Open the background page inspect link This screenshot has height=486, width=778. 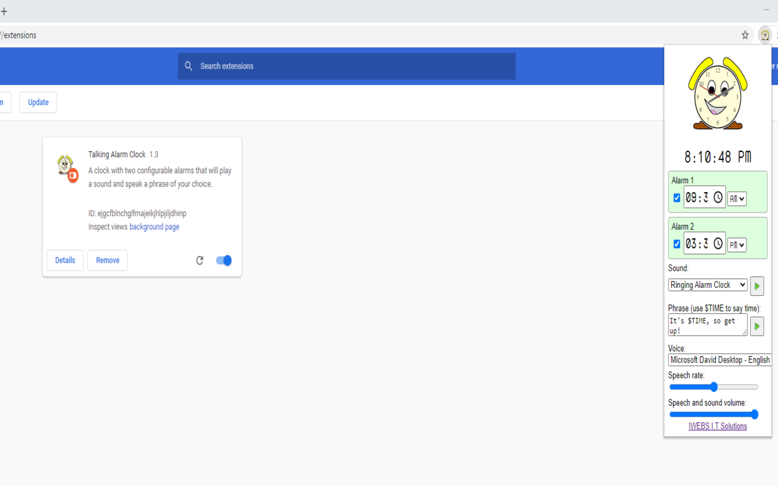(154, 227)
